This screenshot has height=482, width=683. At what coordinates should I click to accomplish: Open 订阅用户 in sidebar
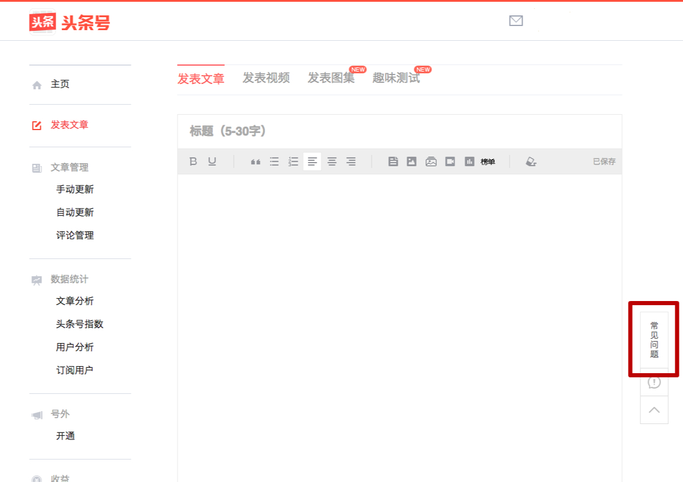(x=75, y=370)
